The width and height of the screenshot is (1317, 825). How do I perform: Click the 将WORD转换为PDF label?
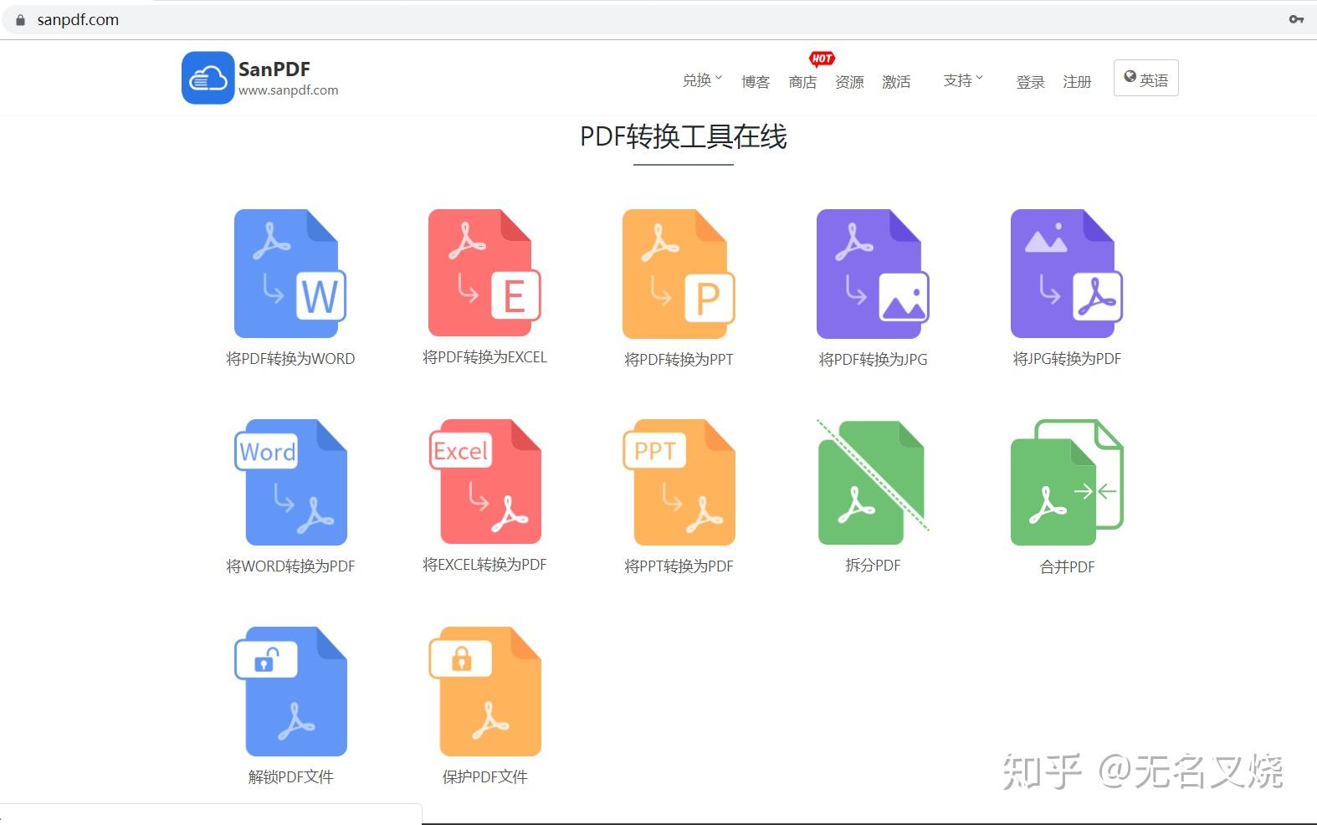[x=290, y=566]
